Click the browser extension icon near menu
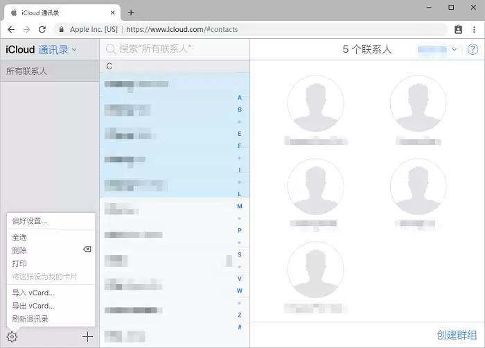 pyautogui.click(x=458, y=29)
